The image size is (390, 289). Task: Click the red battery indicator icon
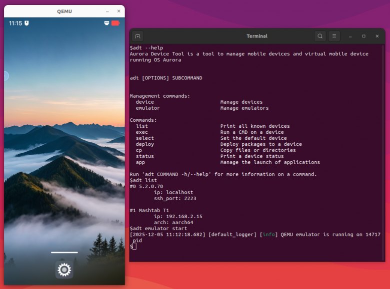click(115, 23)
